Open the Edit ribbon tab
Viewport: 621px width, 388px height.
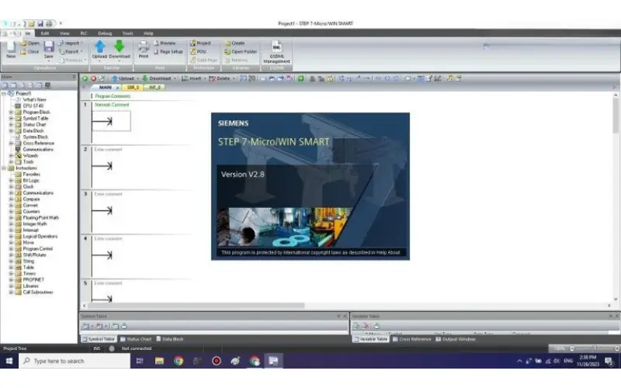pos(45,33)
